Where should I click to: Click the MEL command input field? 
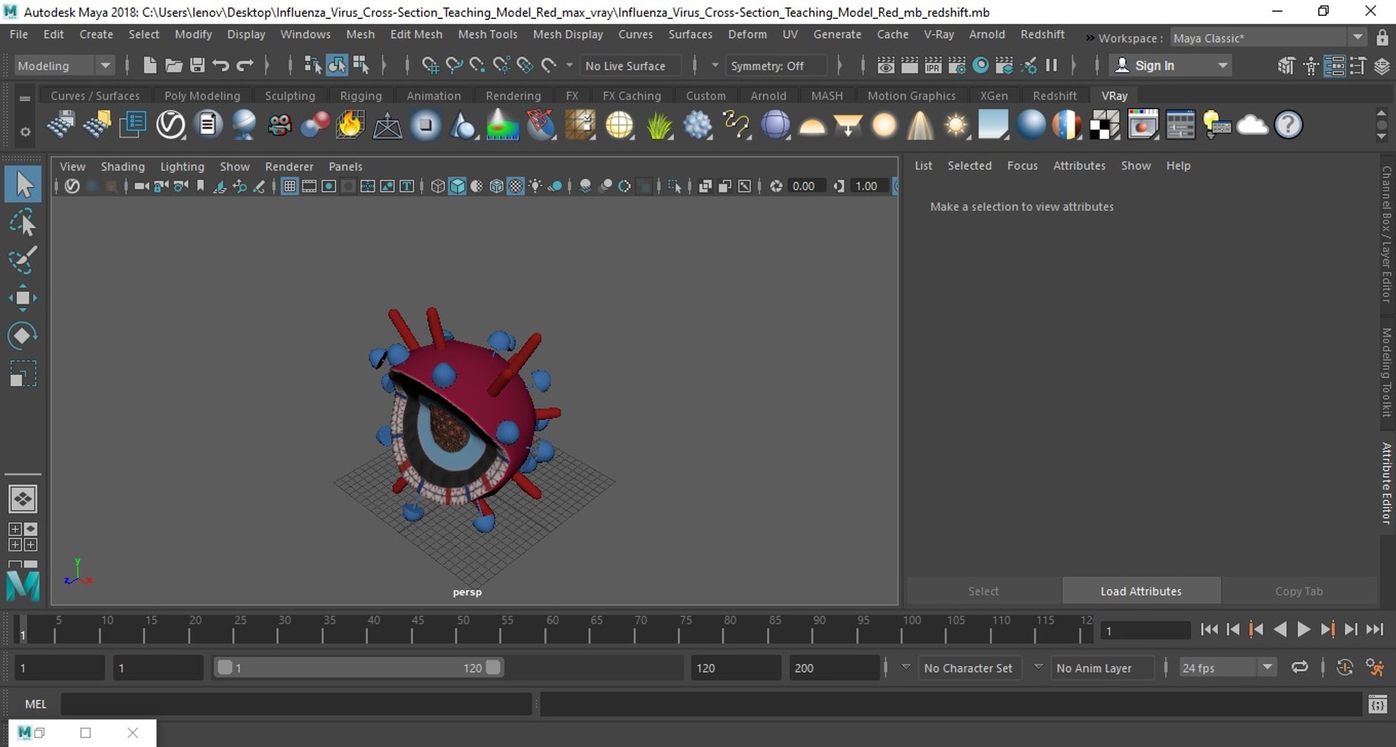tap(296, 704)
